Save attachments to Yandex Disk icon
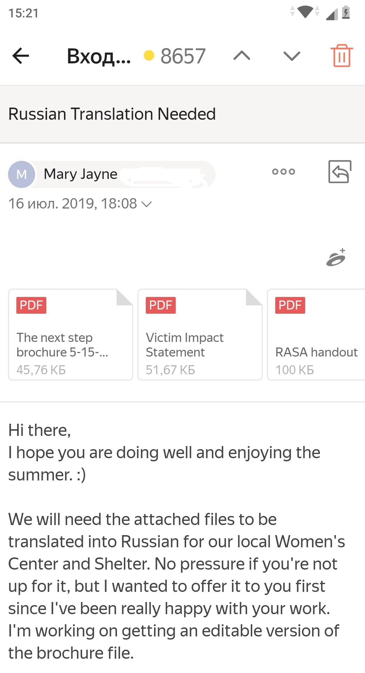The width and height of the screenshot is (365, 673). 336,257
